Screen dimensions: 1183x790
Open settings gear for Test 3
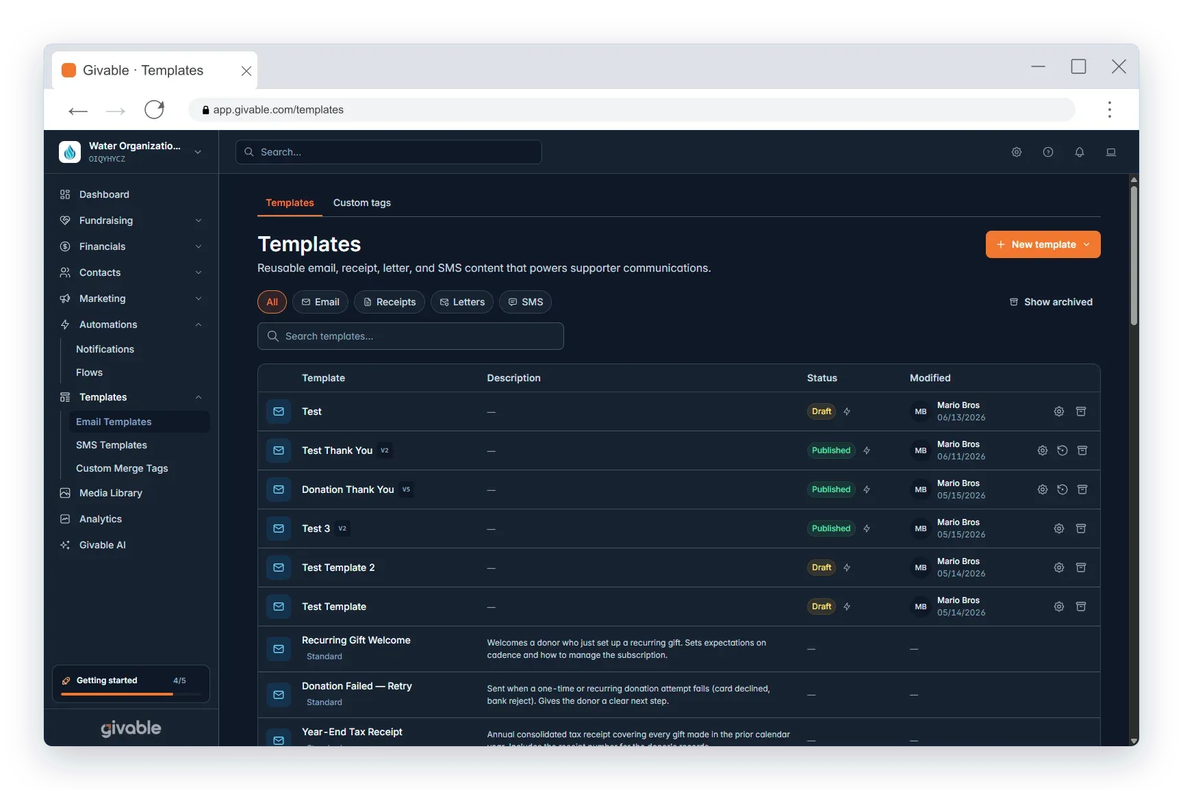click(x=1059, y=528)
